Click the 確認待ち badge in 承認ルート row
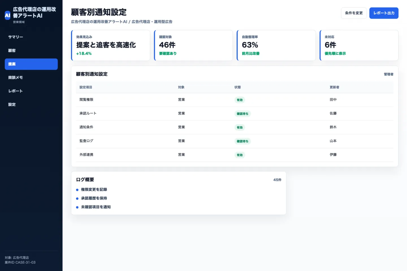Viewport: 407px width, 271px height. click(x=243, y=114)
